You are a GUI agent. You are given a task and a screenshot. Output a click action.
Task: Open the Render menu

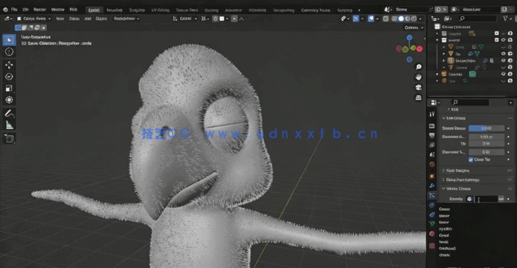click(x=40, y=10)
